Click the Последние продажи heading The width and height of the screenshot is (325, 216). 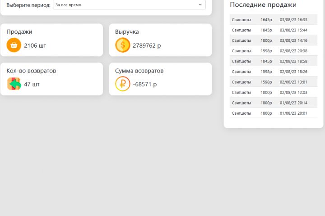click(x=263, y=5)
